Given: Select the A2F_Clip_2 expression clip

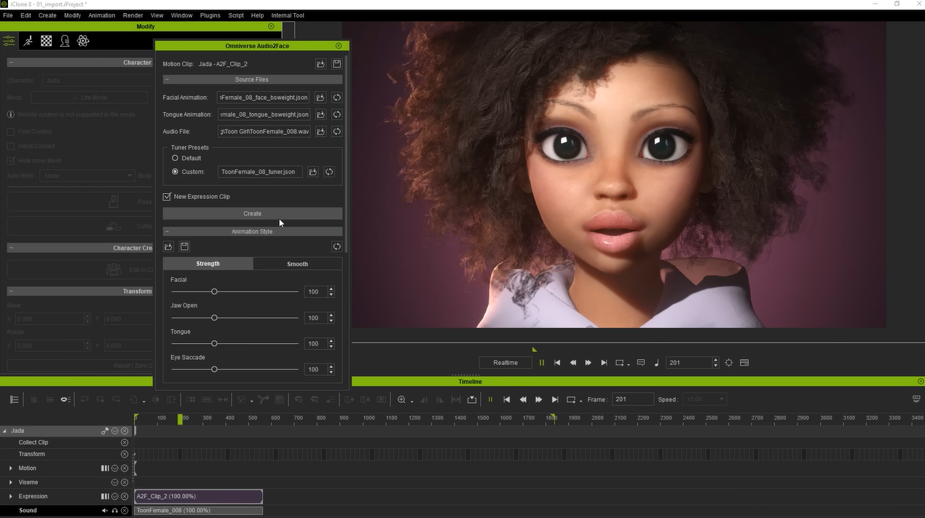Looking at the screenshot, I should (x=198, y=497).
